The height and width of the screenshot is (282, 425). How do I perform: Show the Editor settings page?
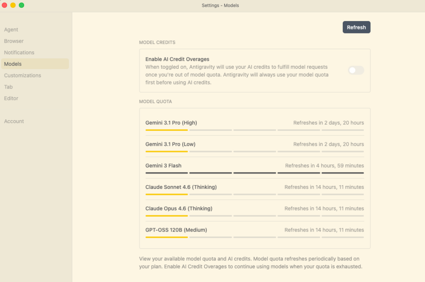point(11,98)
